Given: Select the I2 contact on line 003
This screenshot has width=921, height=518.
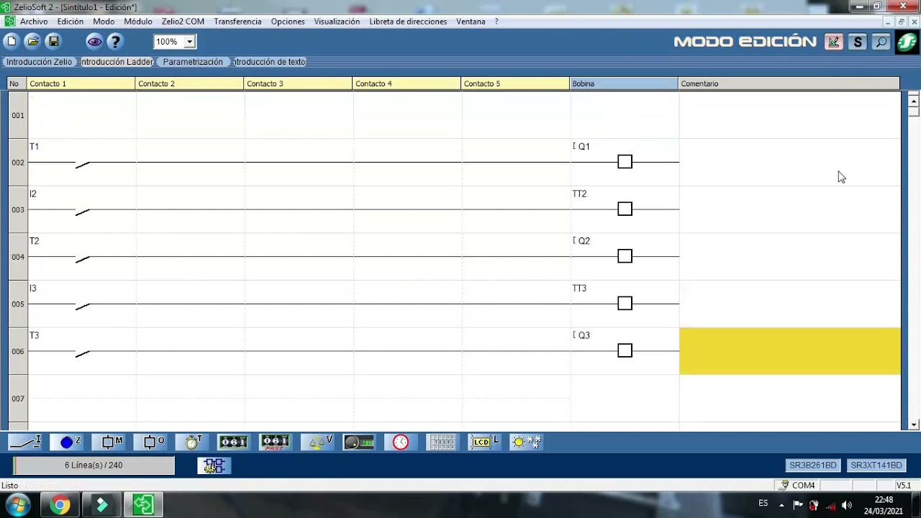Looking at the screenshot, I should 81,209.
